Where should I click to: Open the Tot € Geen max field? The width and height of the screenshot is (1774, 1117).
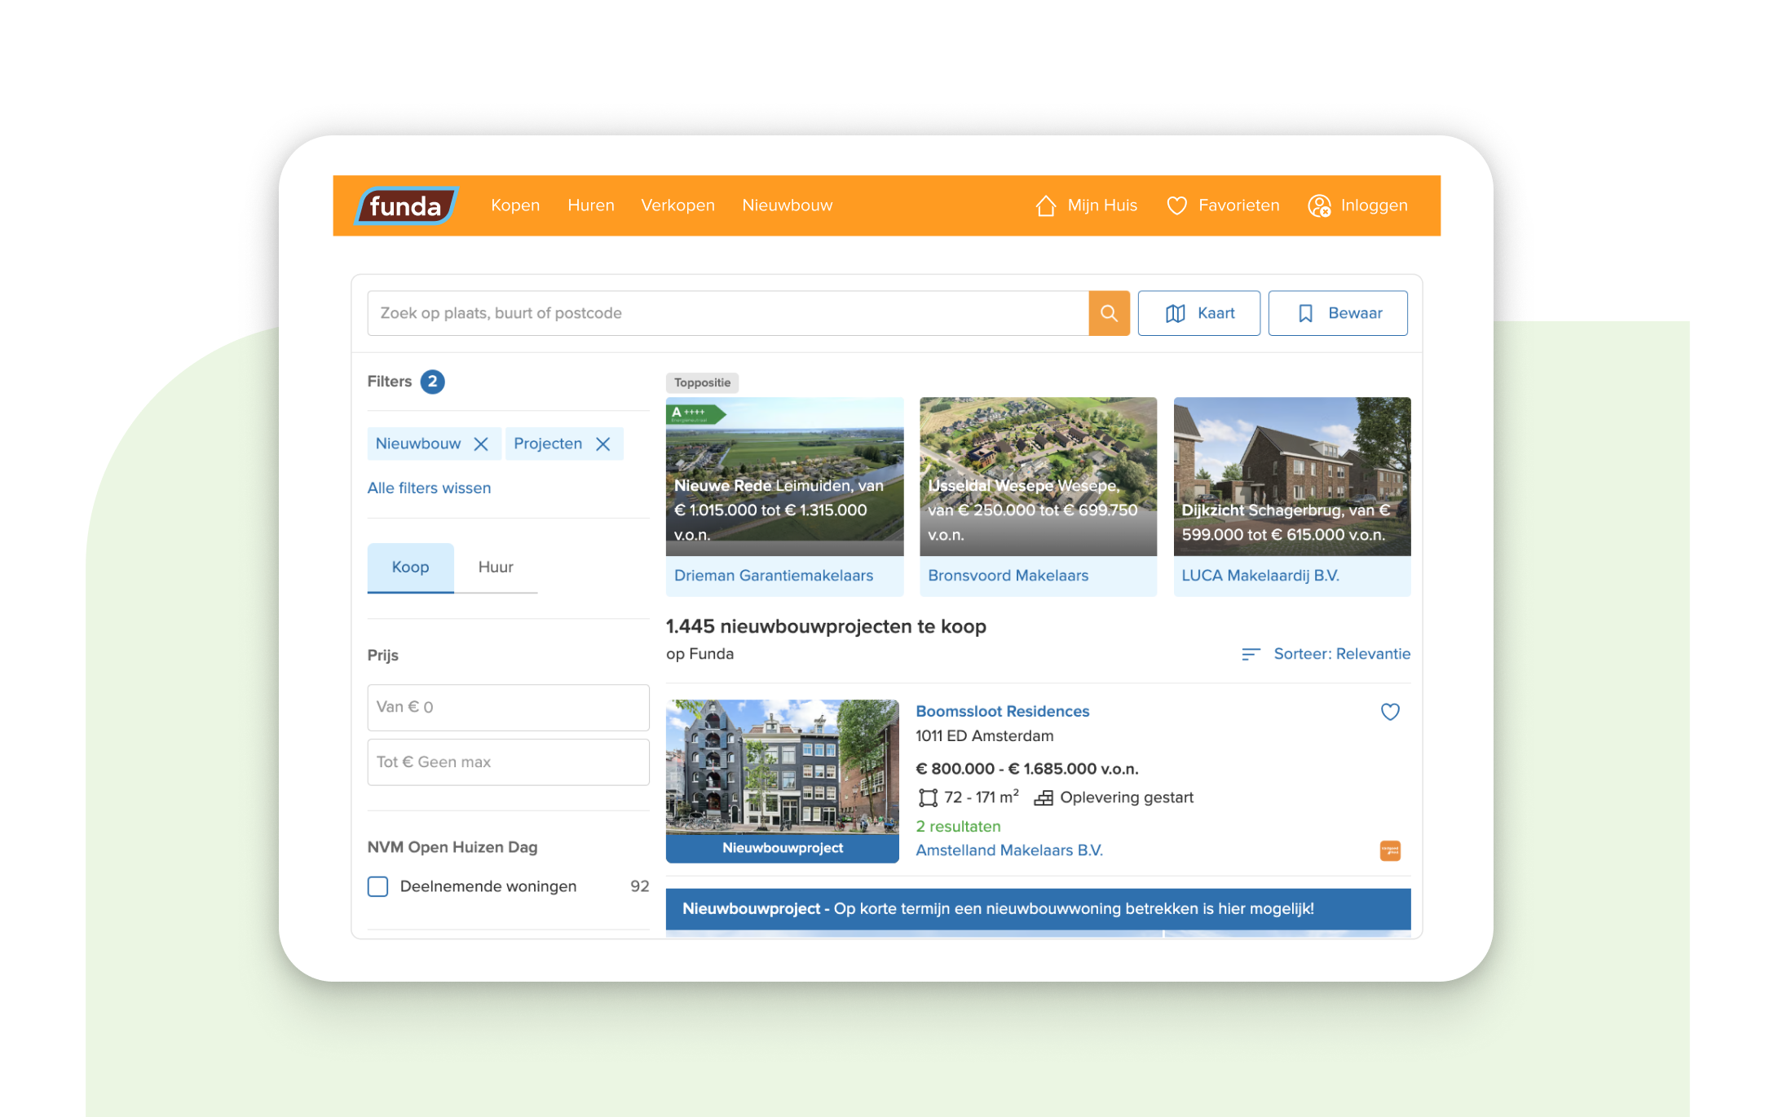point(508,762)
